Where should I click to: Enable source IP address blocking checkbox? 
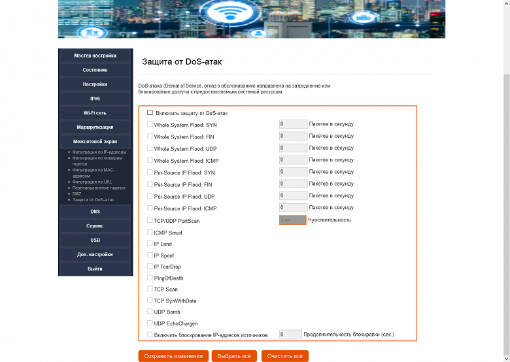(x=150, y=334)
